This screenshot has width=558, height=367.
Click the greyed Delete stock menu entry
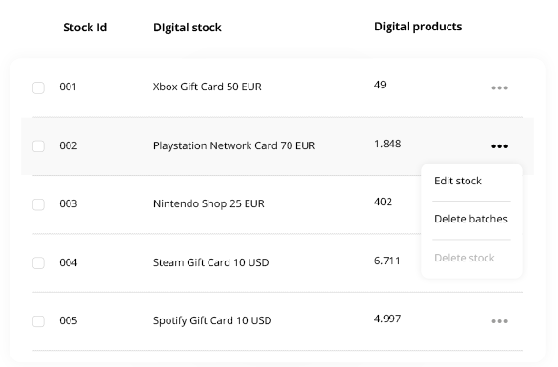(x=465, y=258)
